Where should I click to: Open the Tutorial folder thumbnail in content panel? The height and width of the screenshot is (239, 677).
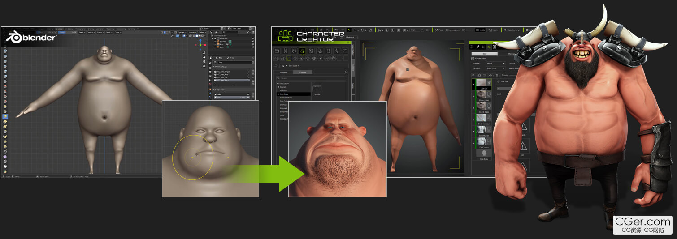[x=317, y=89]
